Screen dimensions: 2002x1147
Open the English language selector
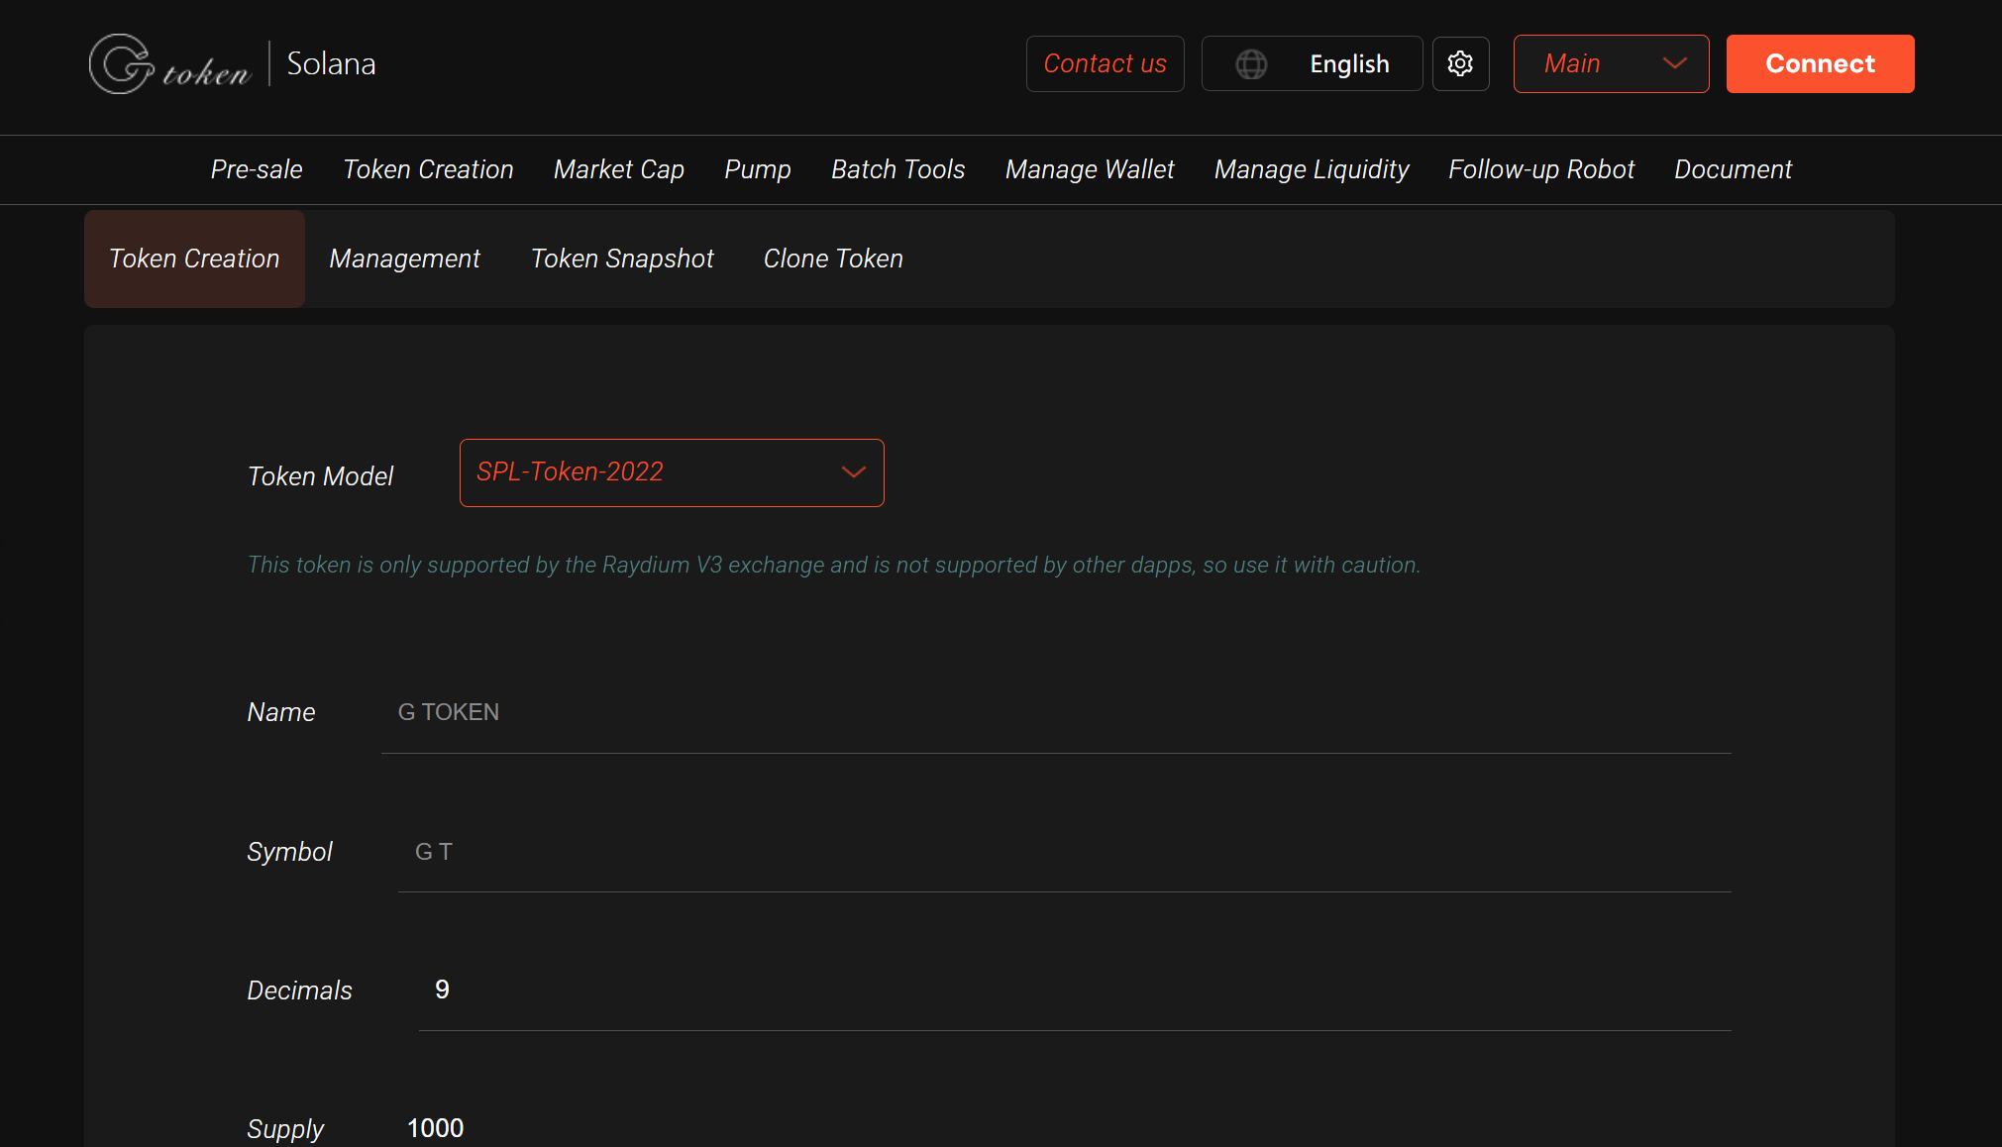[x=1348, y=64]
